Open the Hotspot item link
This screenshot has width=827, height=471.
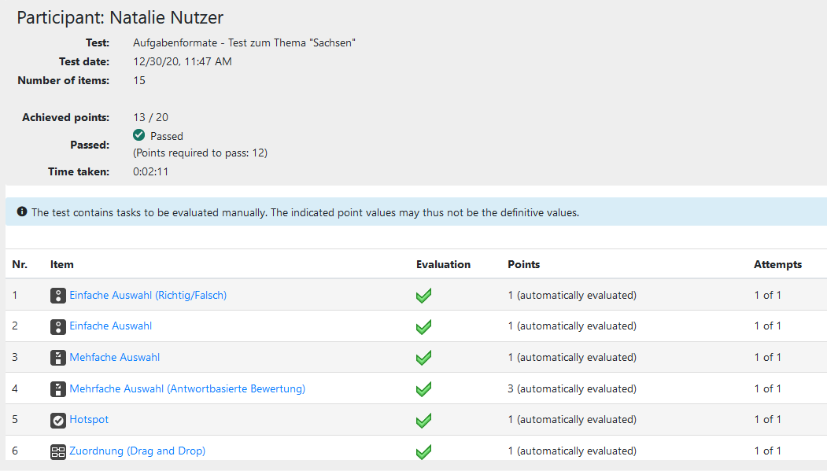(x=89, y=420)
